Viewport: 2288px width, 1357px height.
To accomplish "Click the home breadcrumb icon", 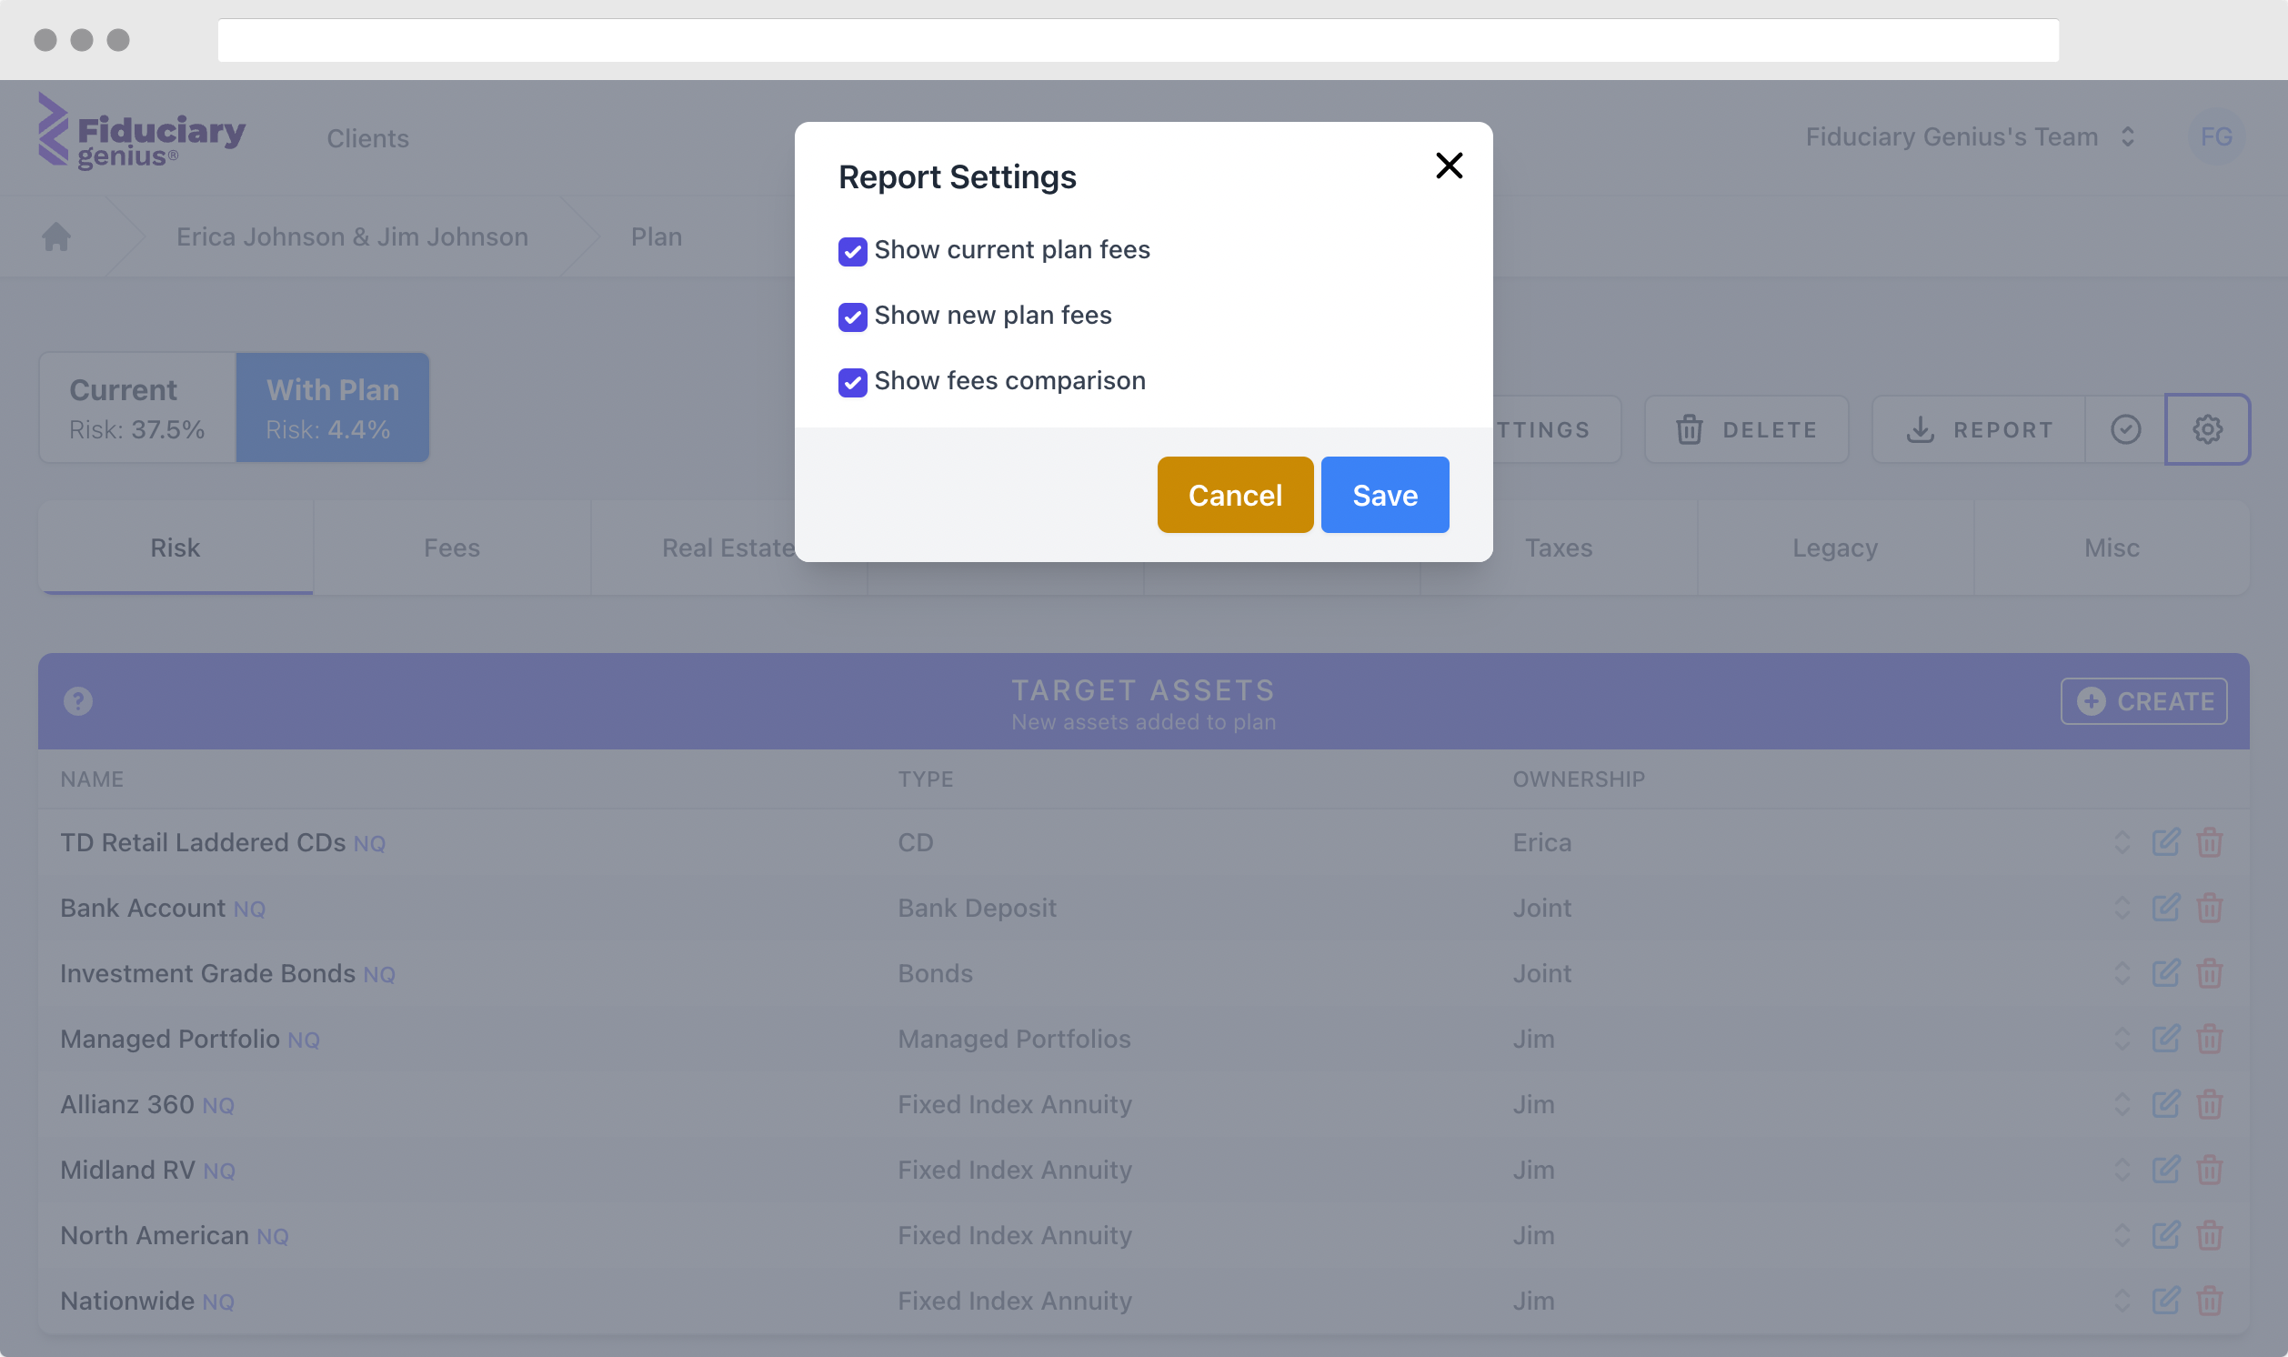I will tap(56, 236).
